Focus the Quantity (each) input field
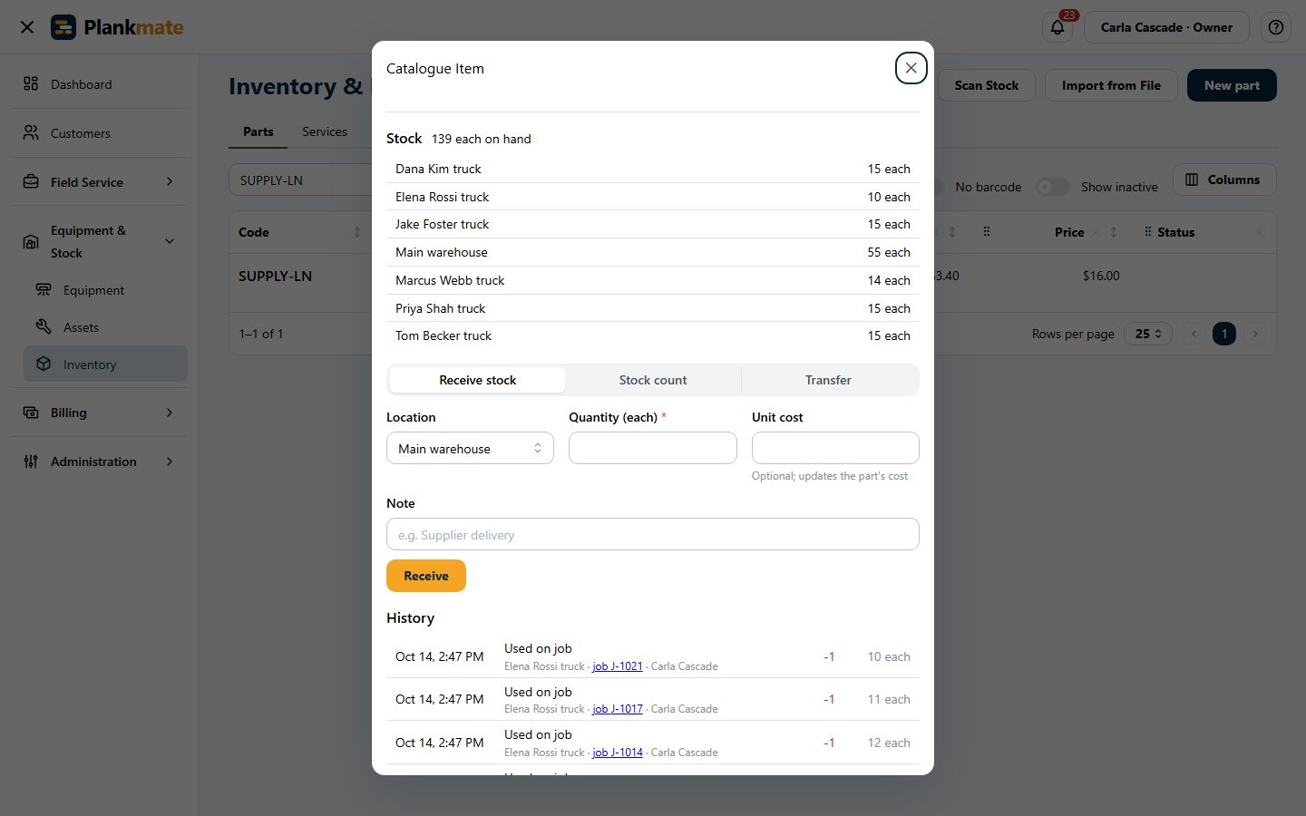The height and width of the screenshot is (816, 1306). pos(653,448)
